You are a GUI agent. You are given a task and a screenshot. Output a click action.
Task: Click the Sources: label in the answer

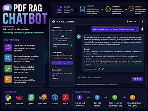pyautogui.click(x=87, y=49)
